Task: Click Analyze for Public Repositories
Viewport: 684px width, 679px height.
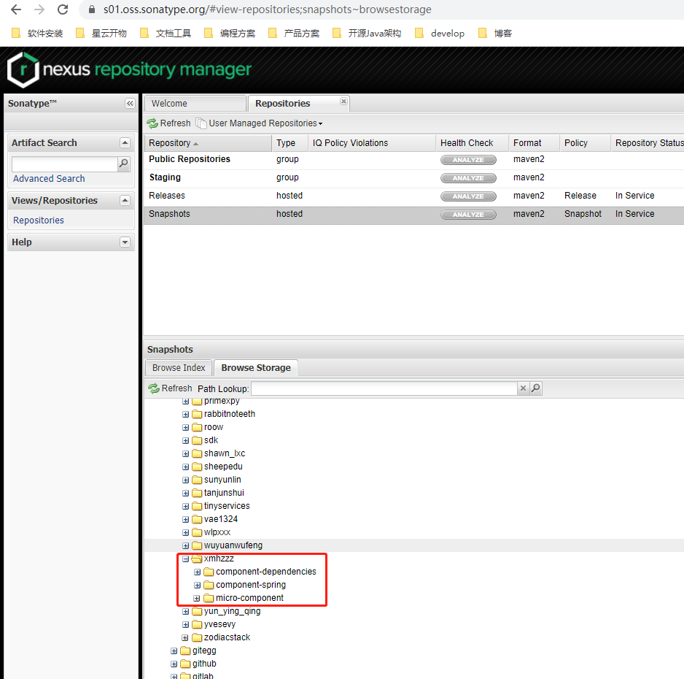Action: [468, 160]
